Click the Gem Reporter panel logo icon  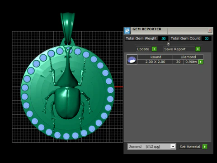tap(127, 31)
